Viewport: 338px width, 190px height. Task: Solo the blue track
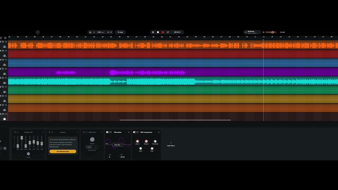coord(3,60)
